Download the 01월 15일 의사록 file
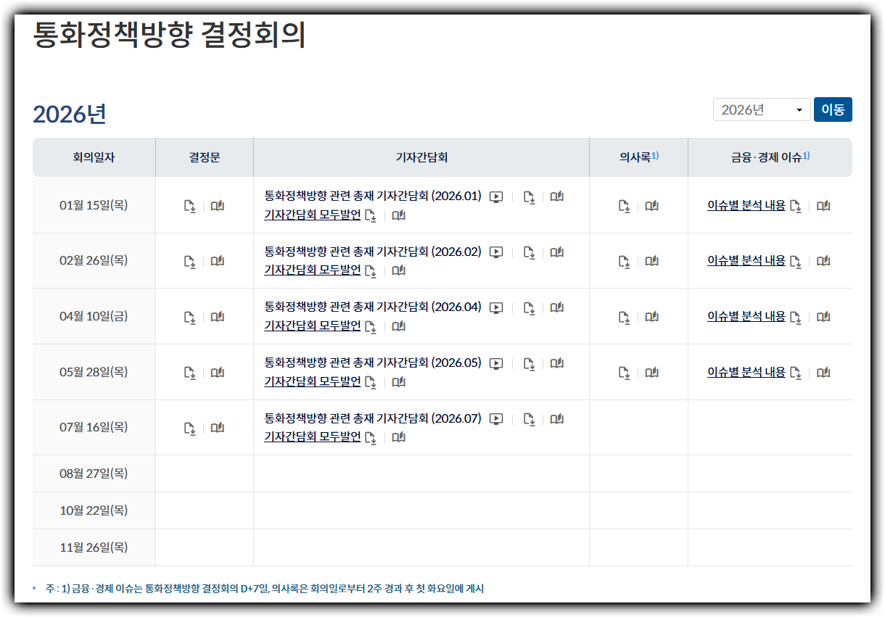Image resolution: width=885 pixels, height=617 pixels. 625,206
